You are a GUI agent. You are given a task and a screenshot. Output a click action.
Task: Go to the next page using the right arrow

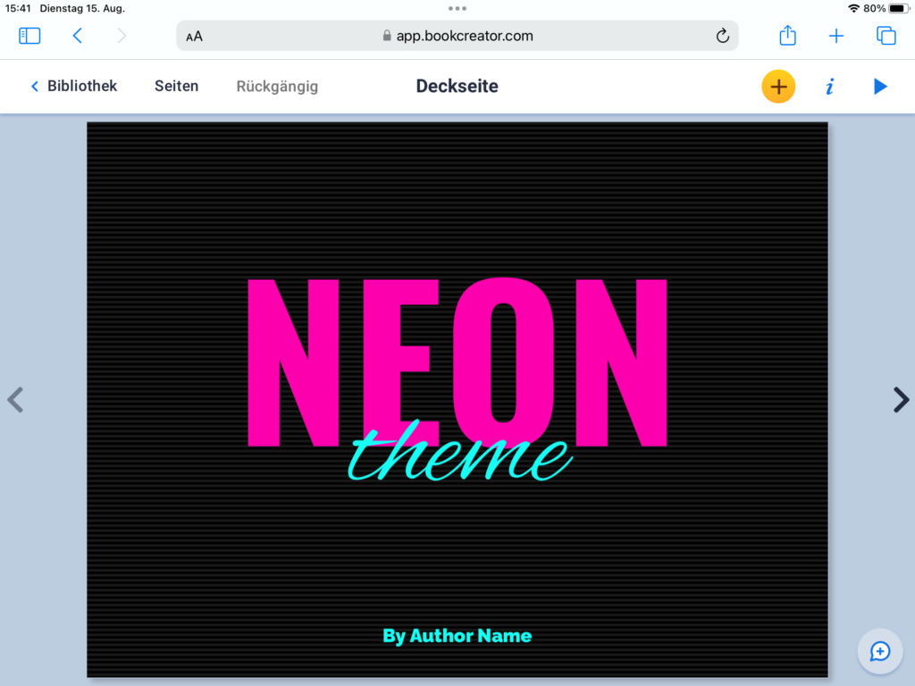[x=901, y=399]
